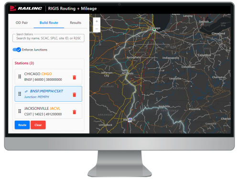Click the Jefferson City label on the map

(x=107, y=74)
